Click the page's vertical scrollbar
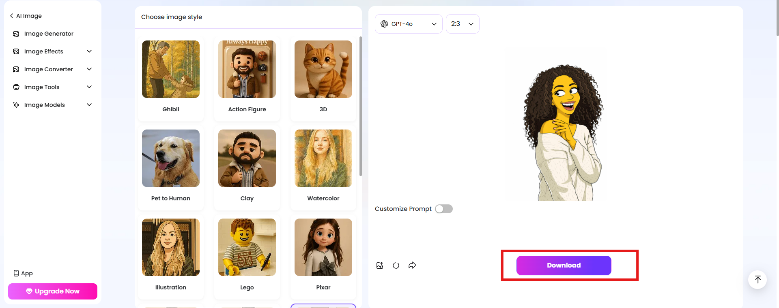 (x=777, y=18)
